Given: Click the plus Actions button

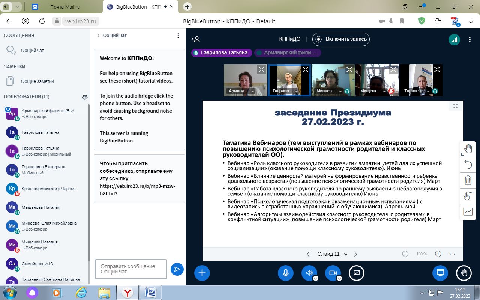Looking at the screenshot, I should (202, 273).
